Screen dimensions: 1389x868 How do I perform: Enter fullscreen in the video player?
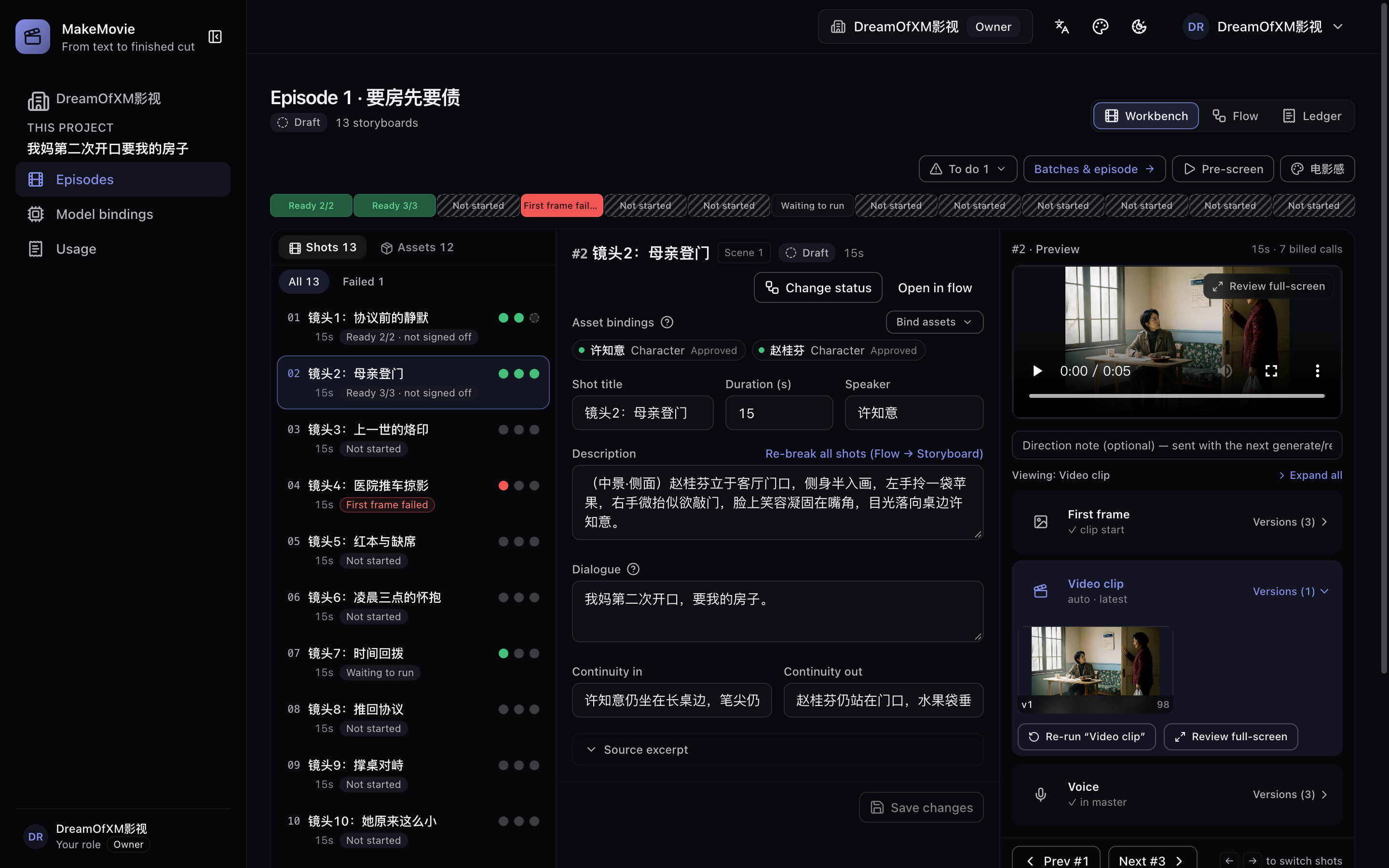[1271, 371]
